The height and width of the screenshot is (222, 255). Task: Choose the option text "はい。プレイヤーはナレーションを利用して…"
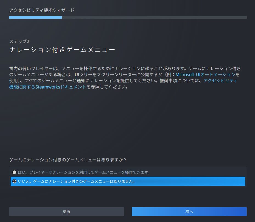[x=84, y=172]
